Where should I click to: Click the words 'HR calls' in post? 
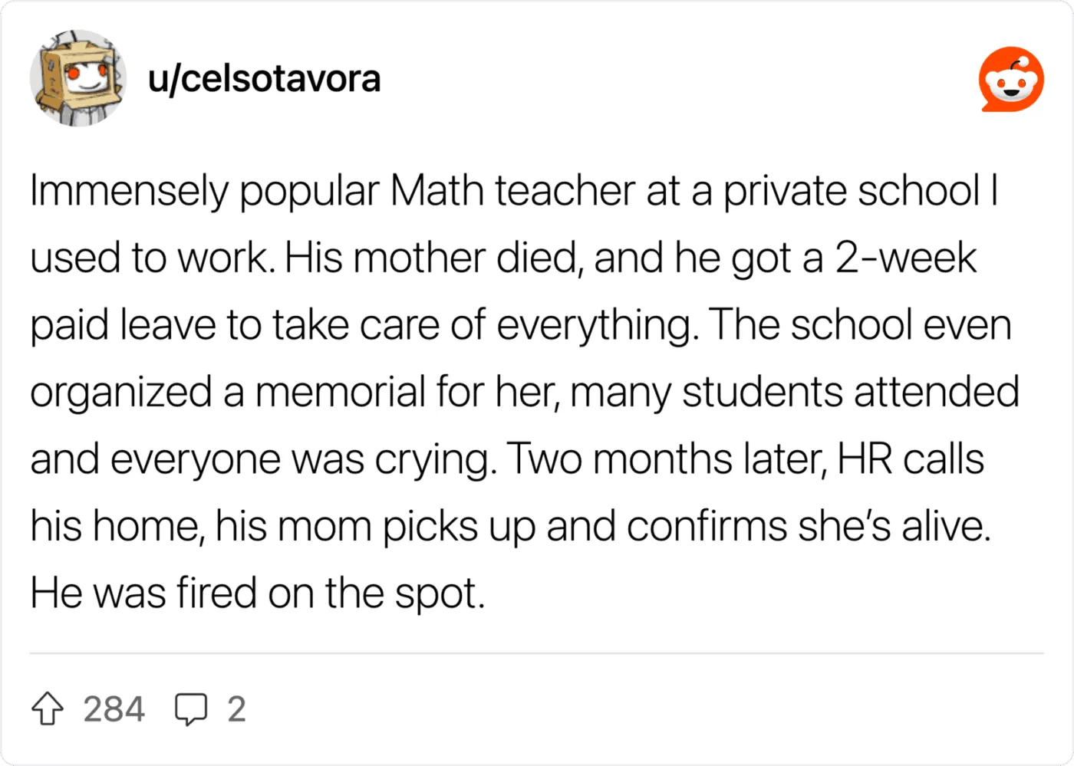(x=911, y=459)
